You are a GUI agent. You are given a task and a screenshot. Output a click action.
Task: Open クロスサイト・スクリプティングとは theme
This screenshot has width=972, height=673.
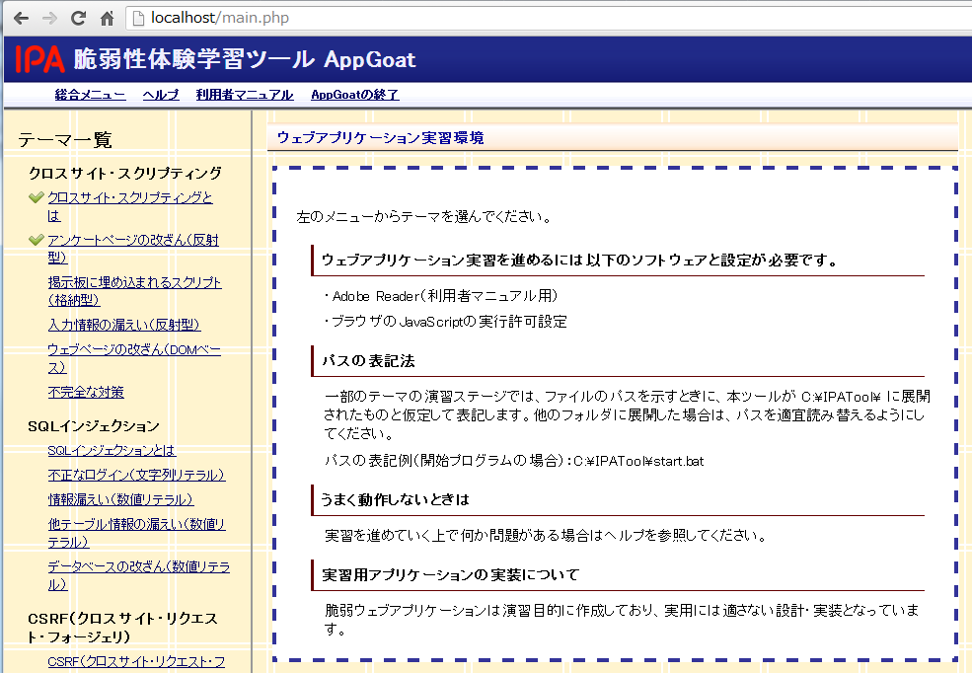point(129,206)
